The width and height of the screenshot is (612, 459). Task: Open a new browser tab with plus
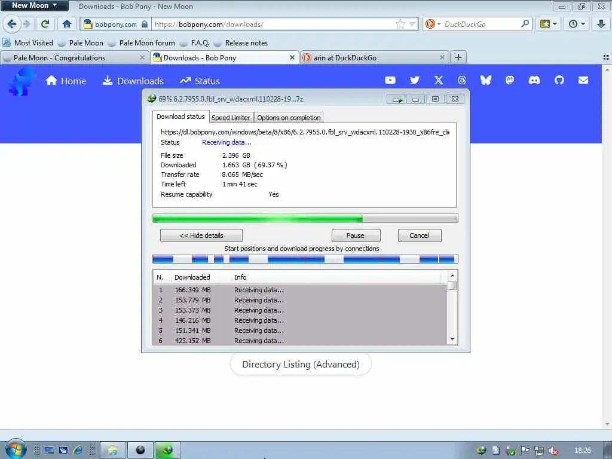(458, 57)
